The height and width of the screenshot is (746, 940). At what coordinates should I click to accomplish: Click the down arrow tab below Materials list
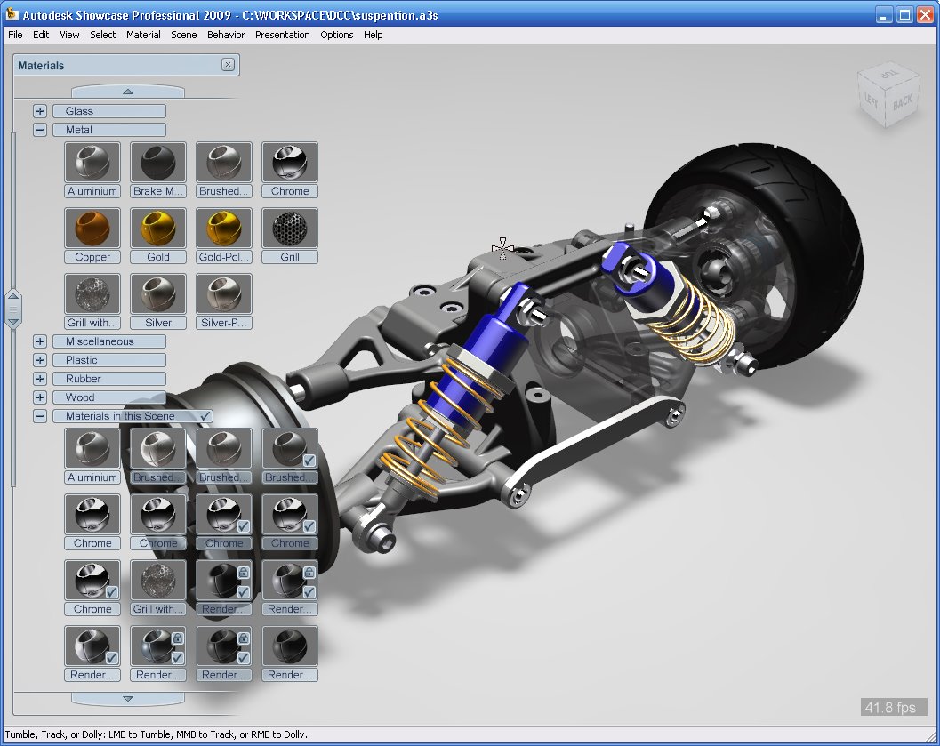coord(128,699)
